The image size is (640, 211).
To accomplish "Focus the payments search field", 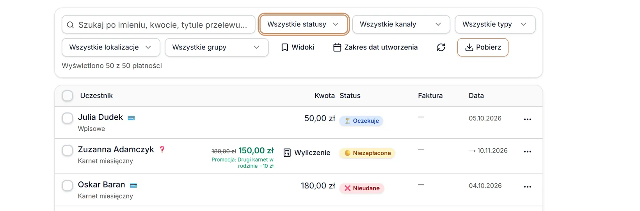I will click(x=158, y=25).
